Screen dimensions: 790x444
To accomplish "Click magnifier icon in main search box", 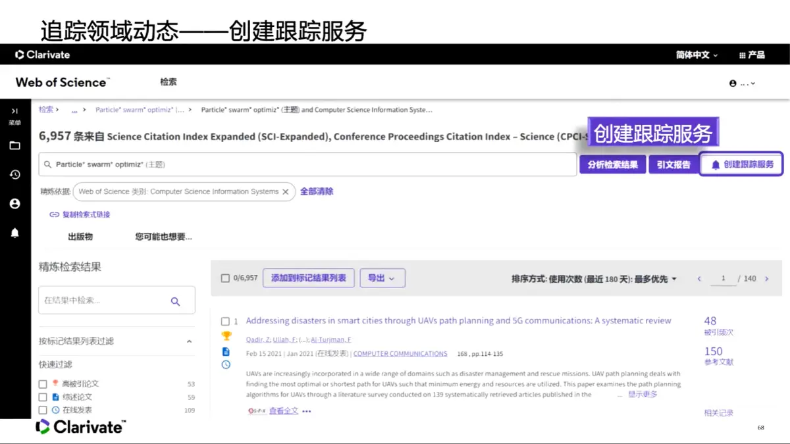I will (47, 164).
